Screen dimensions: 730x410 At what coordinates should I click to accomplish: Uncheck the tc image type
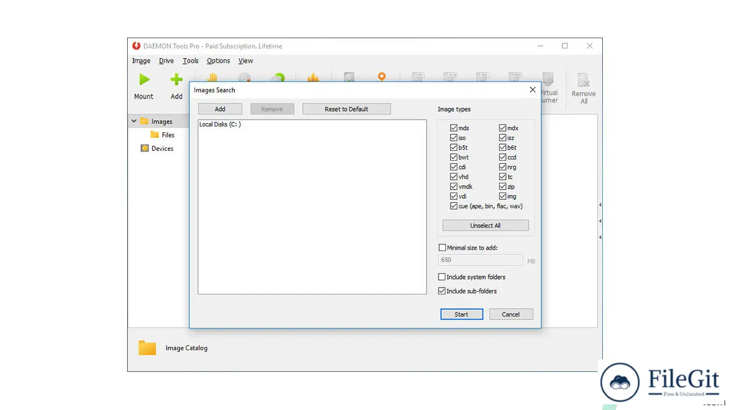503,177
